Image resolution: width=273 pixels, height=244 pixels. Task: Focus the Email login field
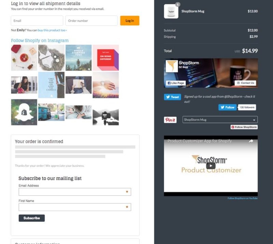tap(37, 20)
